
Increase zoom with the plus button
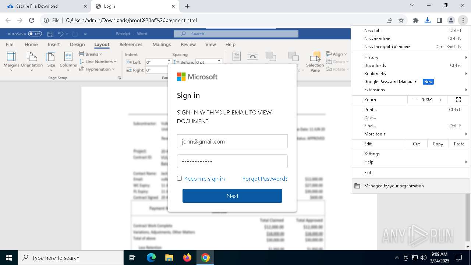click(x=440, y=100)
